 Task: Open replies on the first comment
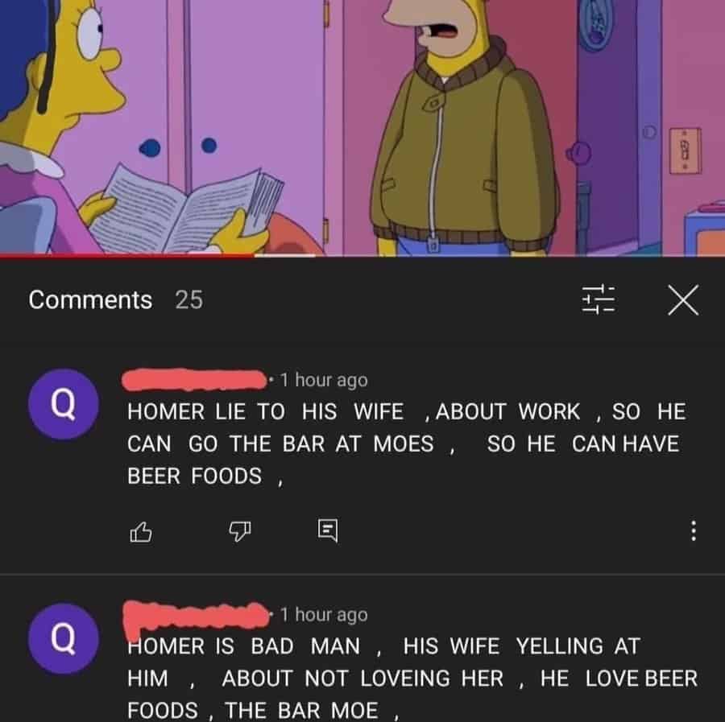click(x=328, y=530)
